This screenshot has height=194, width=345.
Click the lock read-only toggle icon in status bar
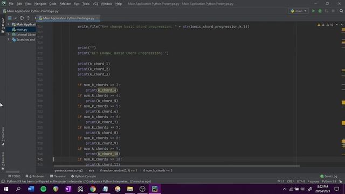coord(340,182)
